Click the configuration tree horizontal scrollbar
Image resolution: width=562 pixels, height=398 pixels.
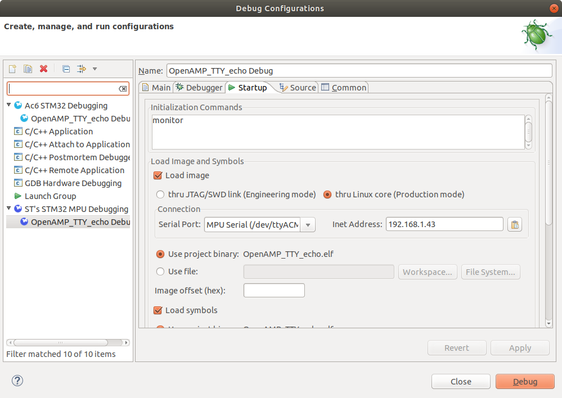click(60, 342)
